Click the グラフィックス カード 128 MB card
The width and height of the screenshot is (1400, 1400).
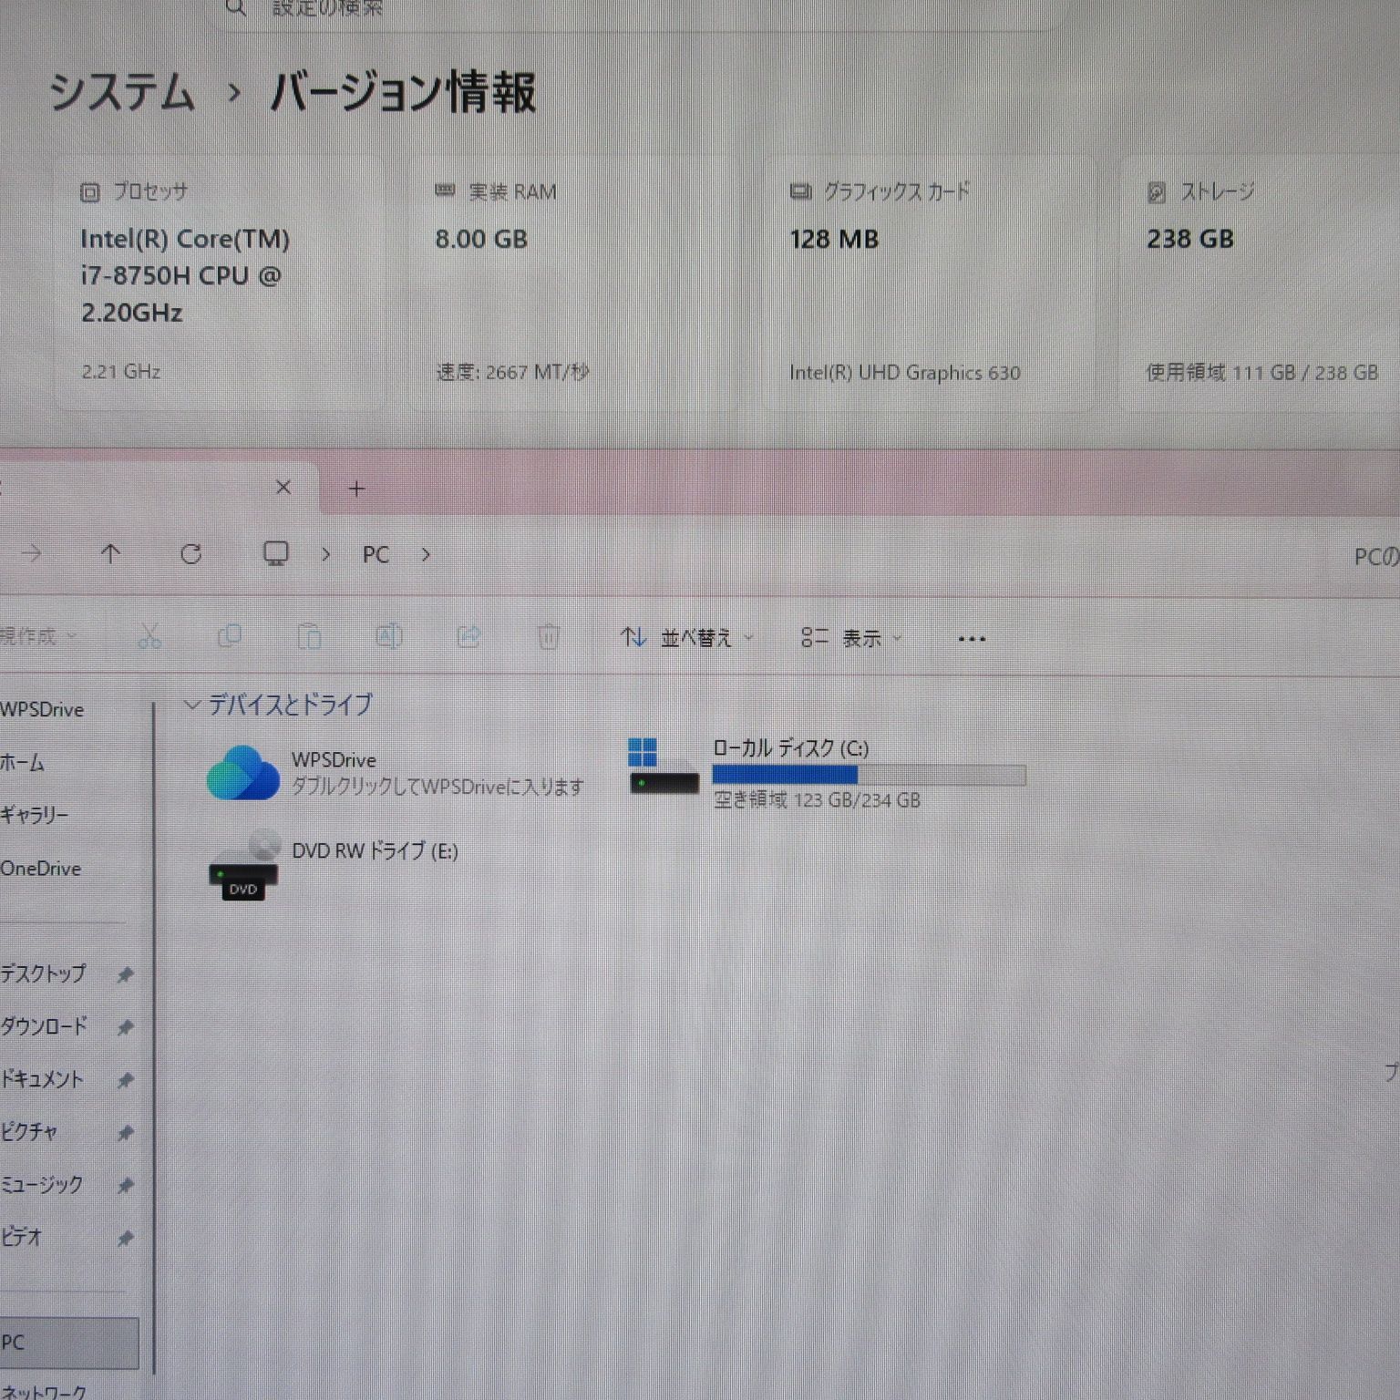[930, 283]
